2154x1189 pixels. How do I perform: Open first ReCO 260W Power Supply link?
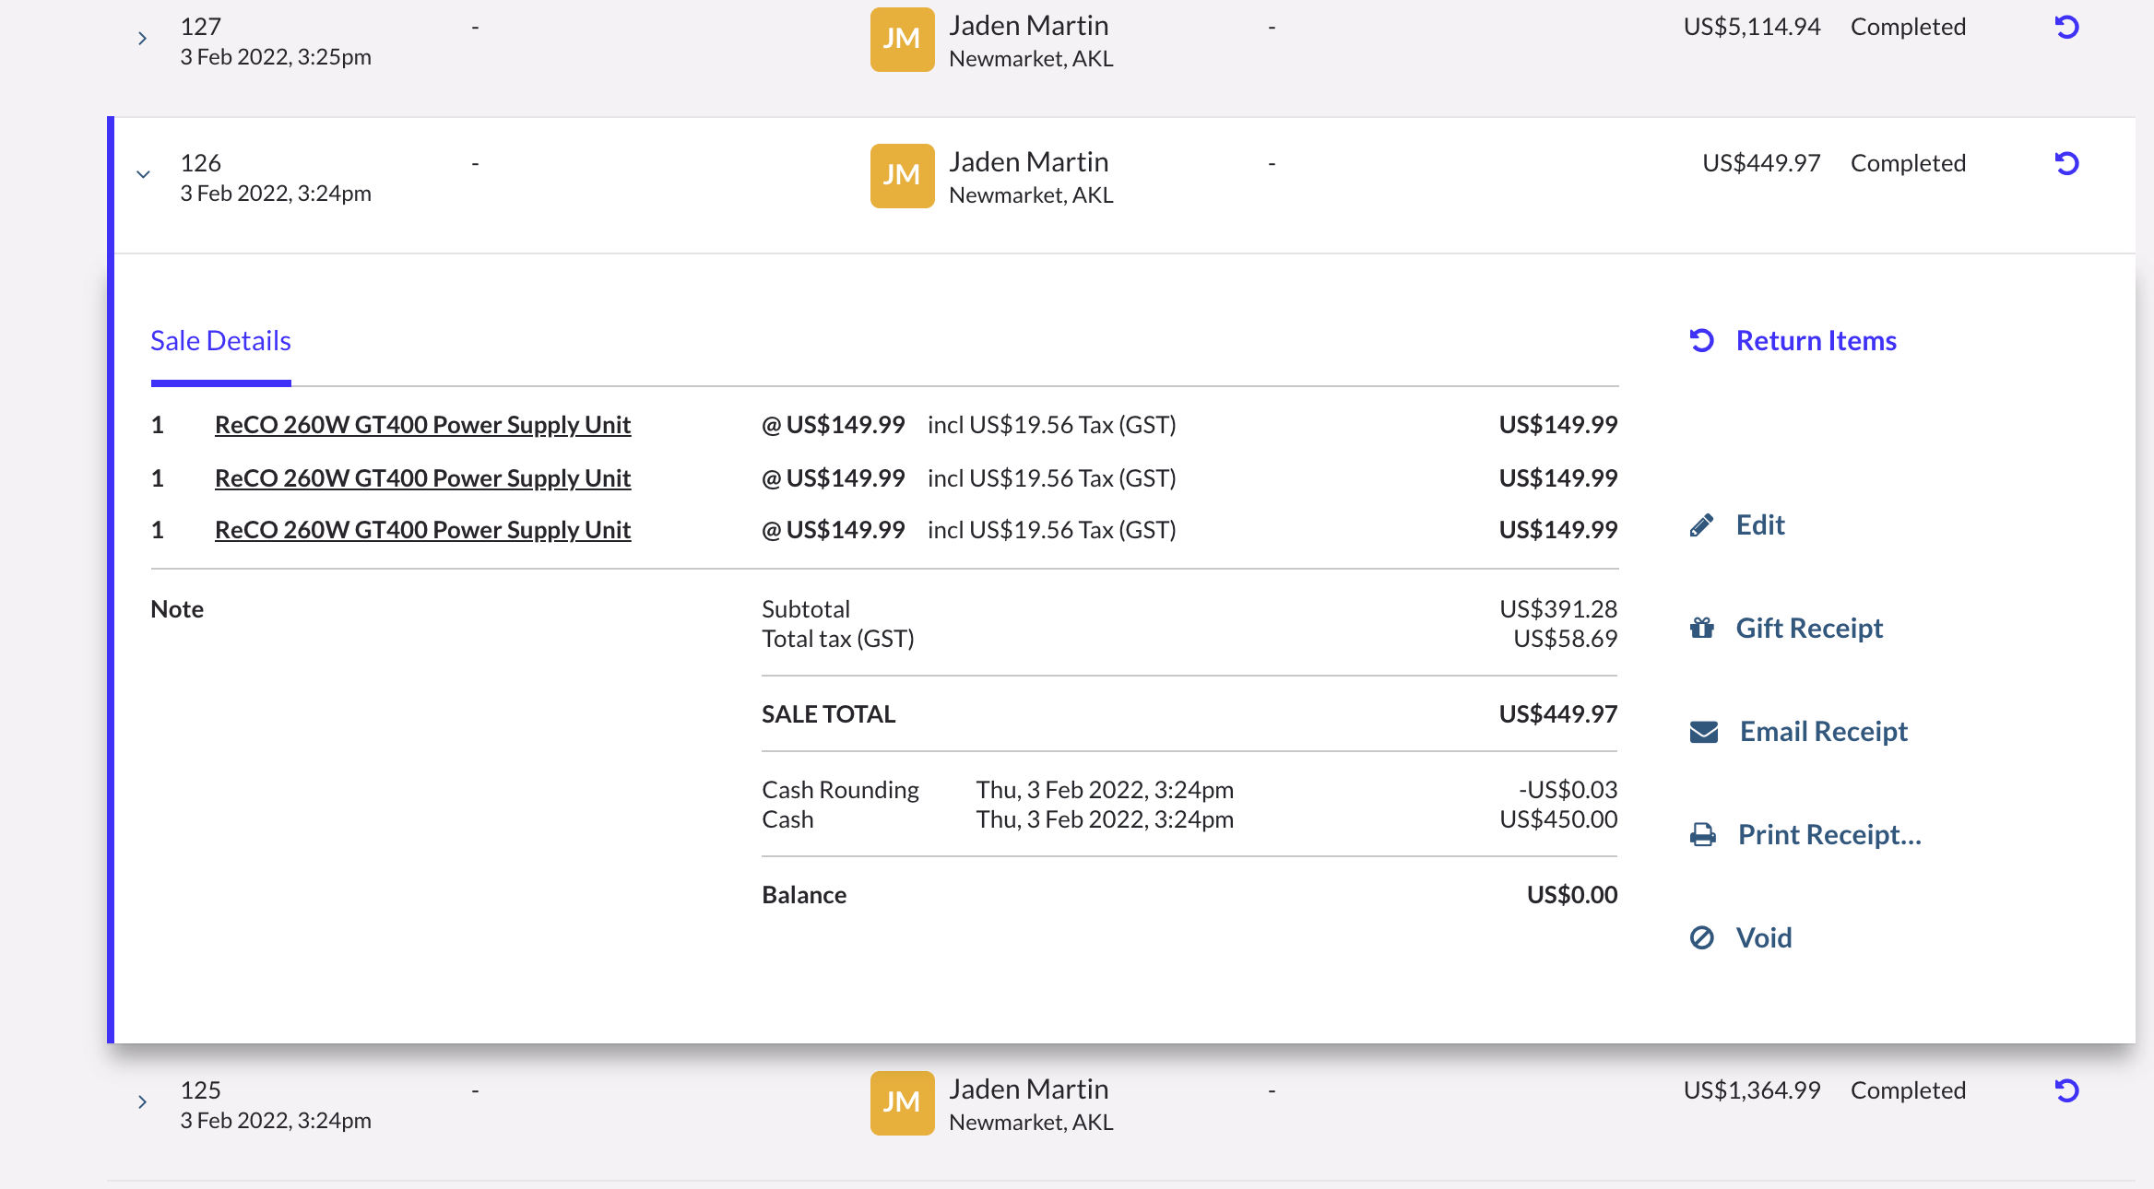(422, 425)
